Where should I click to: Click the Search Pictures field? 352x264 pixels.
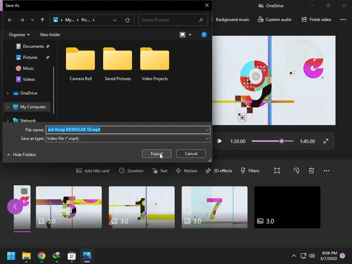point(173,20)
